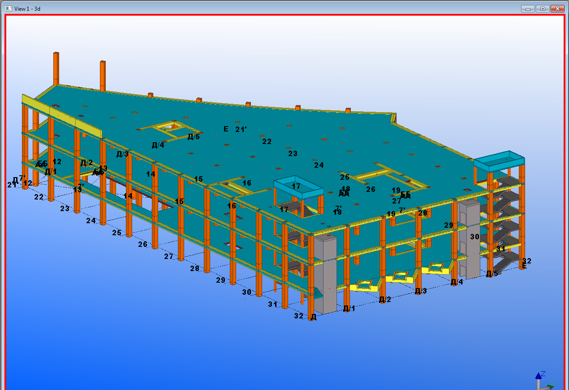Restore down the 3d view window

pyautogui.click(x=543, y=8)
